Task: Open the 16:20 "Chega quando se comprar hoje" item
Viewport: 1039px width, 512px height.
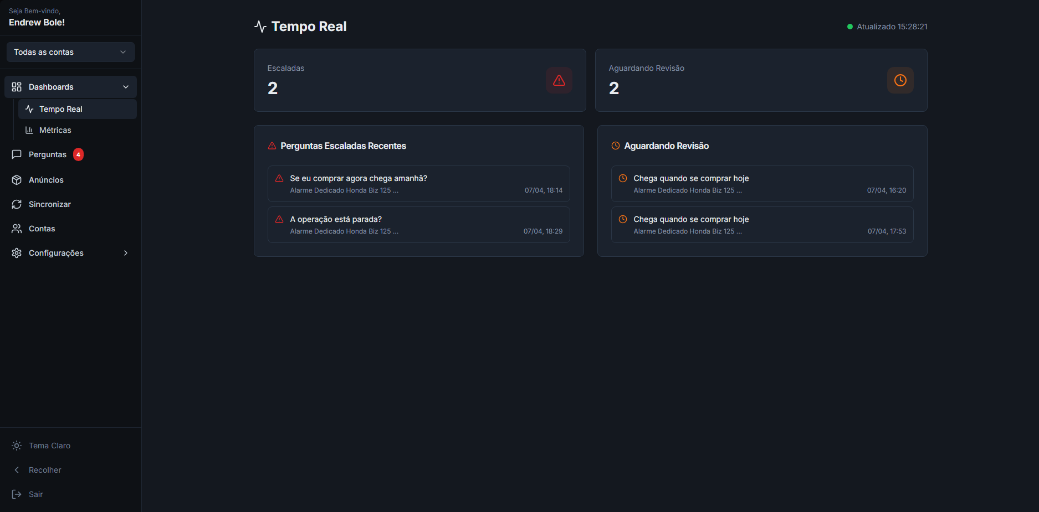Action: [762, 184]
